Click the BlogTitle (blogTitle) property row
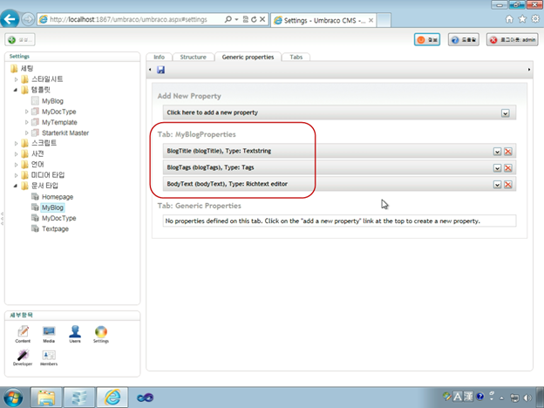Viewport: 544px width, 408px height. click(339, 152)
